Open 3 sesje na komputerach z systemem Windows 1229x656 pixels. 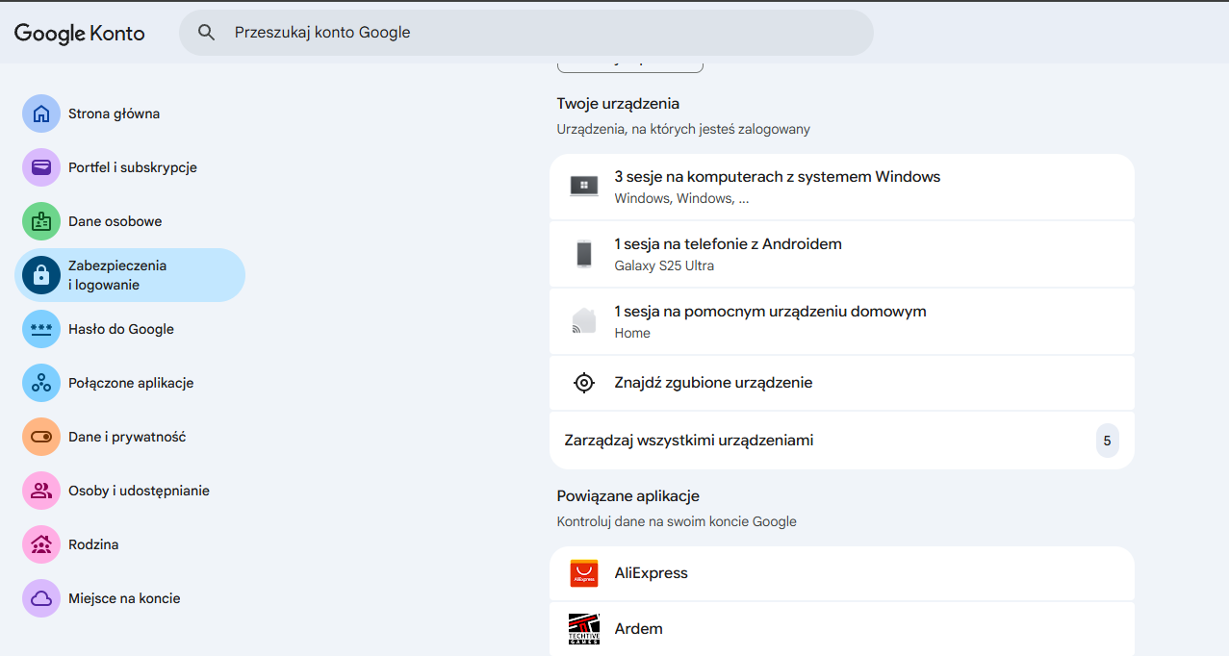tap(842, 187)
